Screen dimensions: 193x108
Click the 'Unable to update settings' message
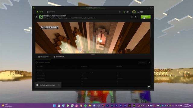(47, 85)
